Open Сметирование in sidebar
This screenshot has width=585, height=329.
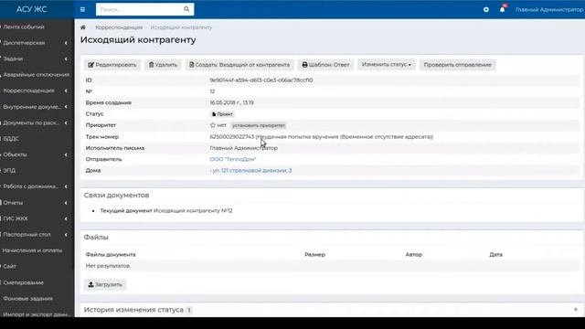point(23,282)
